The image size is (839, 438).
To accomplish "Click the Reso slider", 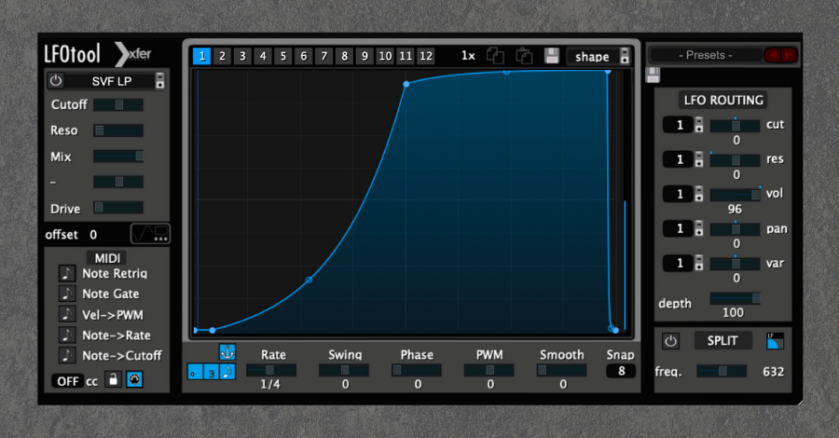I will point(118,130).
